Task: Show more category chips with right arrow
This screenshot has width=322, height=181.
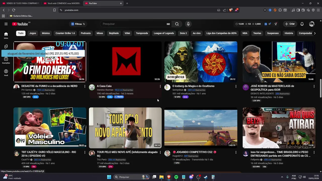Action: [314, 33]
